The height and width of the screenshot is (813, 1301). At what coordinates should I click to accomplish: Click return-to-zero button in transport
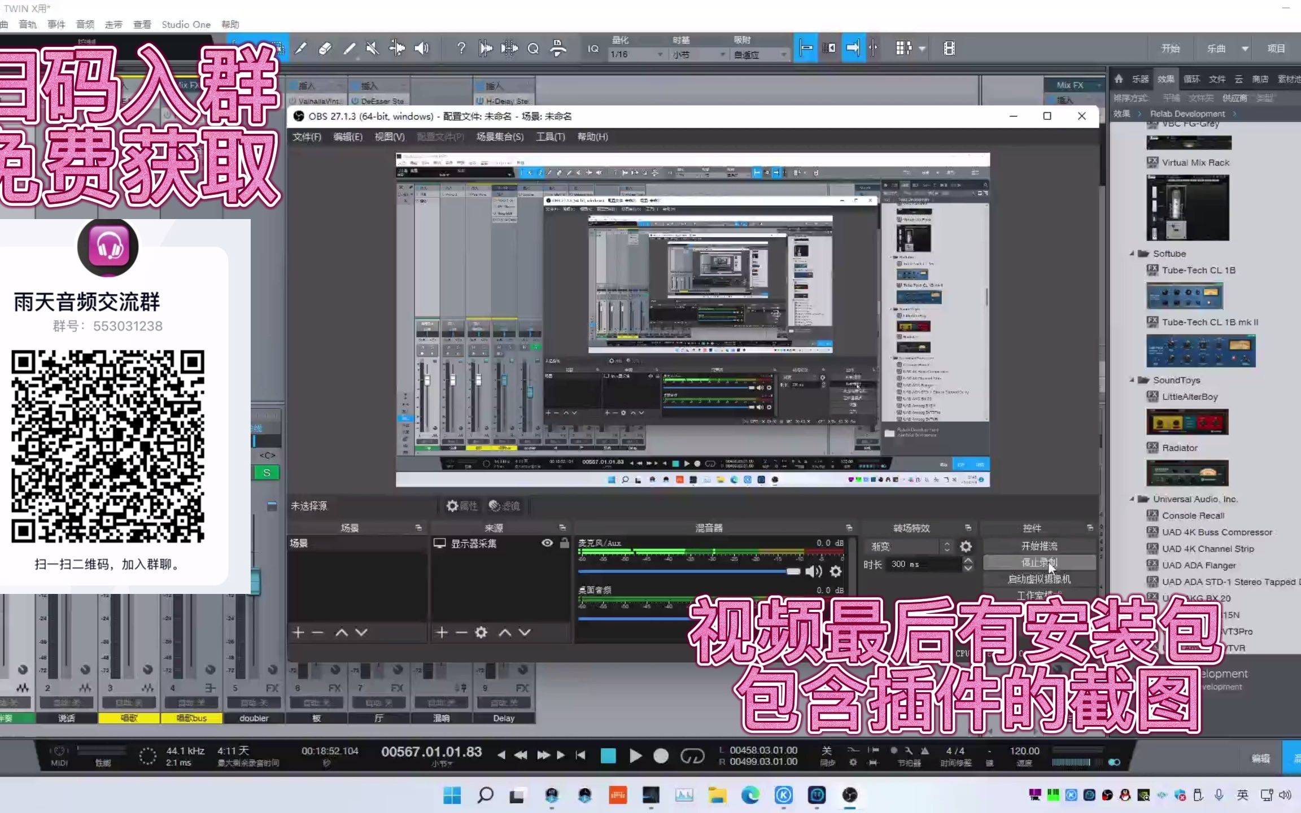[x=580, y=755]
